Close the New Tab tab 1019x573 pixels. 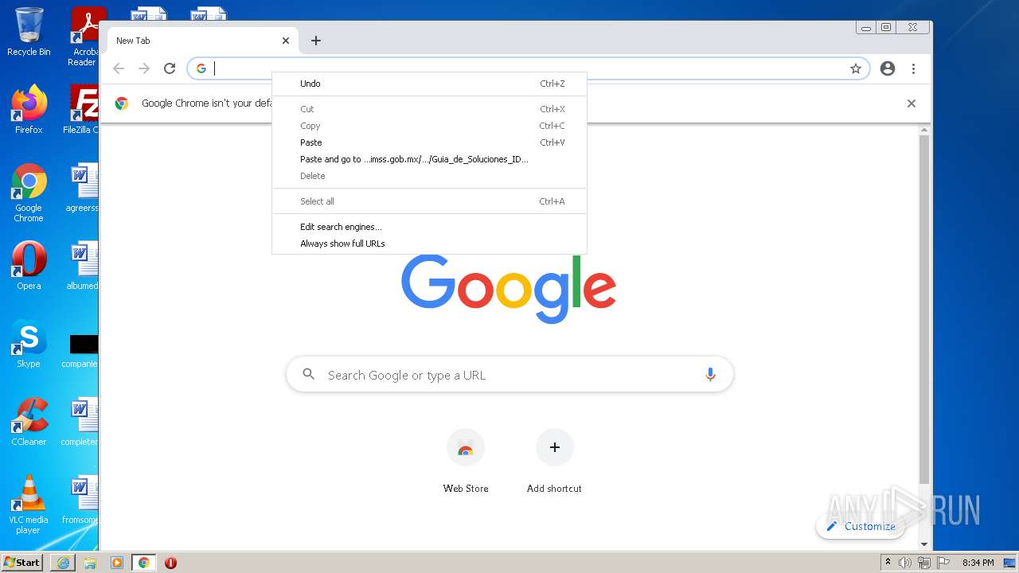pyautogui.click(x=286, y=41)
